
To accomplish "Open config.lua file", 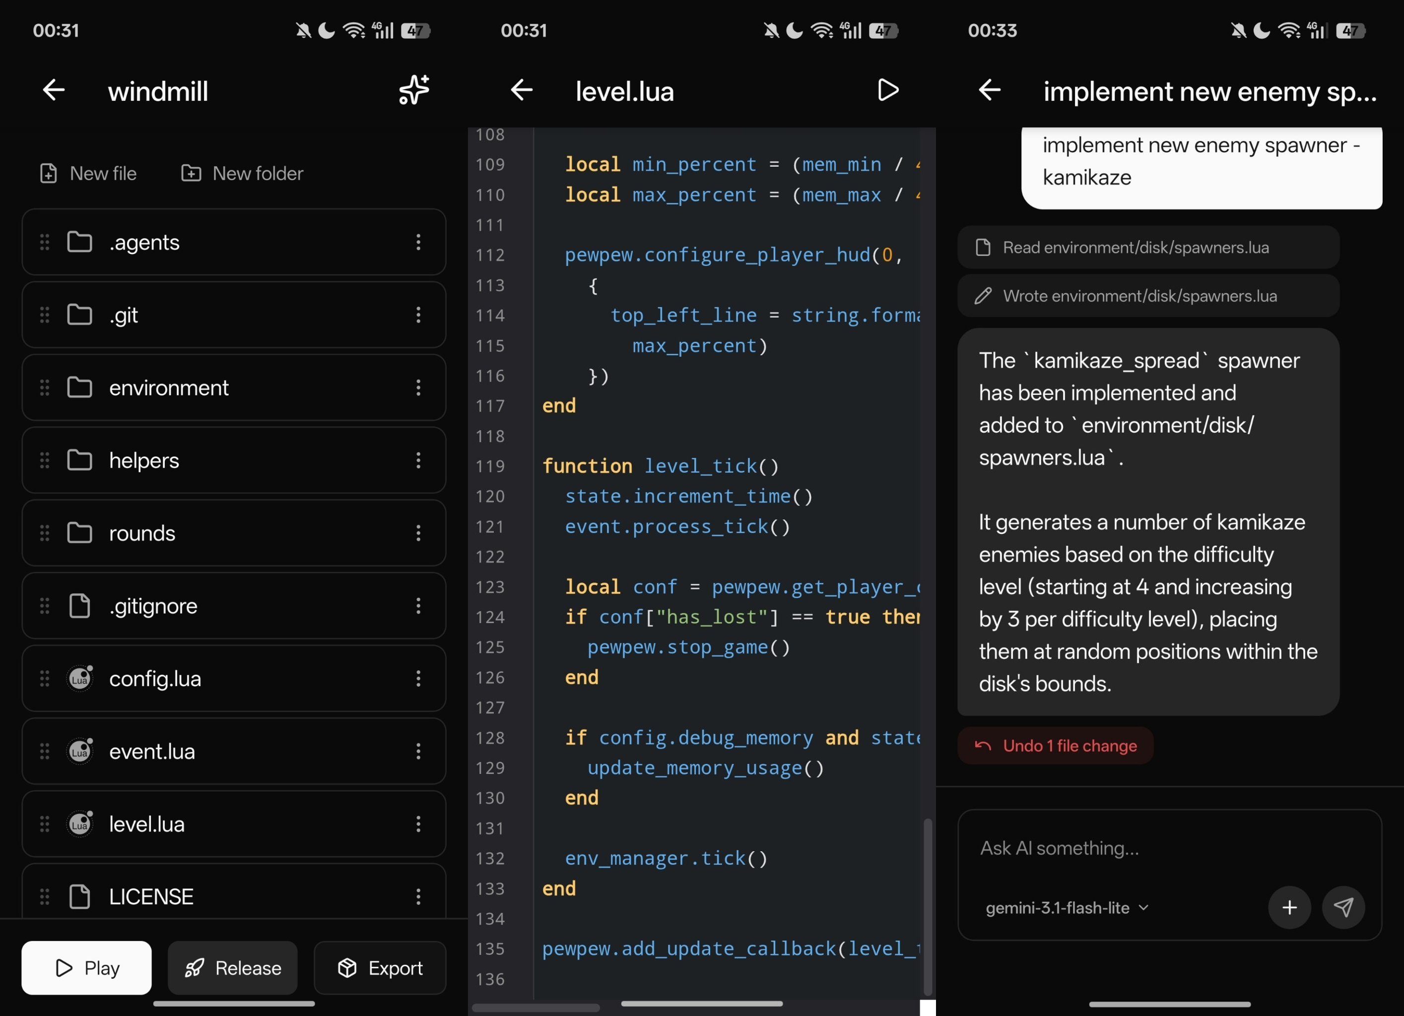I will [x=234, y=679].
